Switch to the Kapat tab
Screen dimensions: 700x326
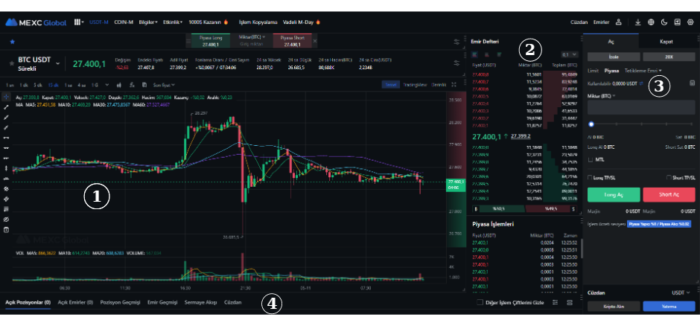pos(667,42)
